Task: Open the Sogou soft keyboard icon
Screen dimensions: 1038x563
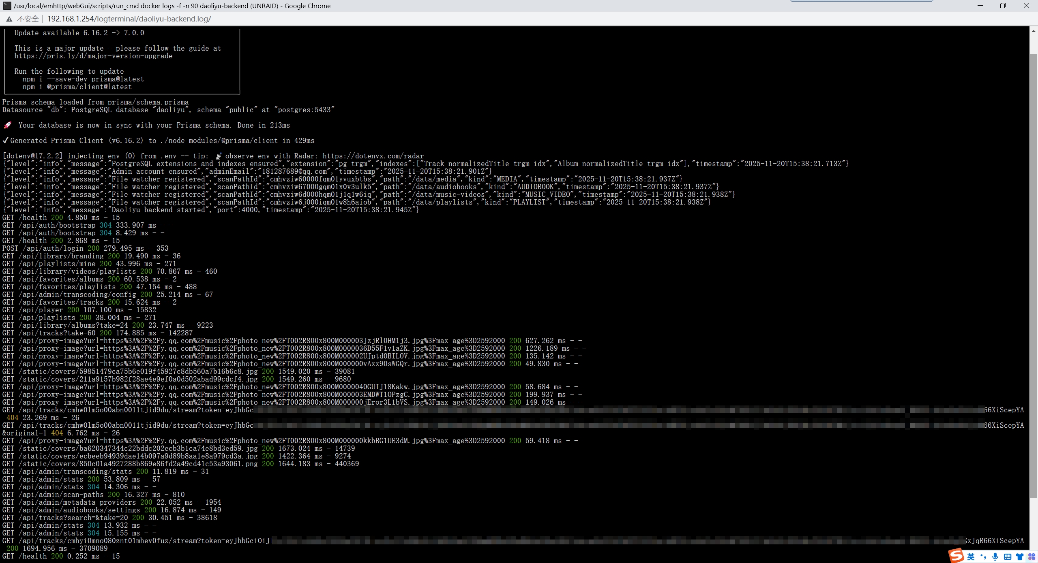Action: click(x=1007, y=557)
